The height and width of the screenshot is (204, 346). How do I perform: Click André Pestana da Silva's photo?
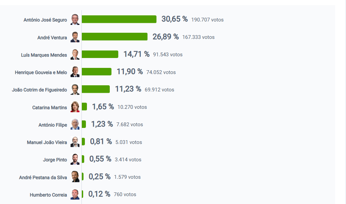coord(75,177)
